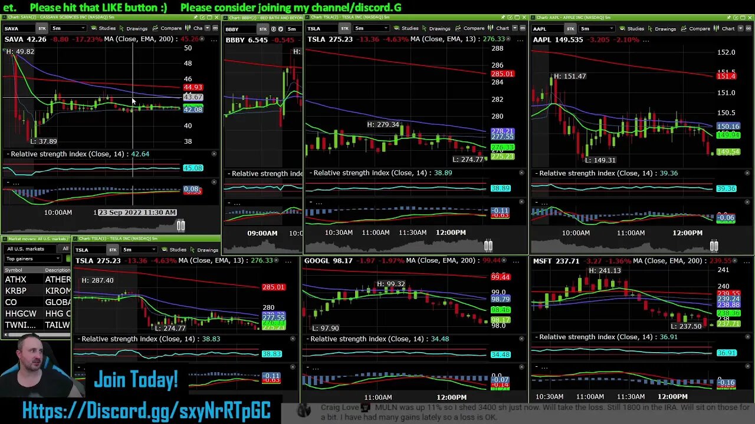Open Studies in the SAVA chart
This screenshot has height=424, width=755.
[x=103, y=28]
